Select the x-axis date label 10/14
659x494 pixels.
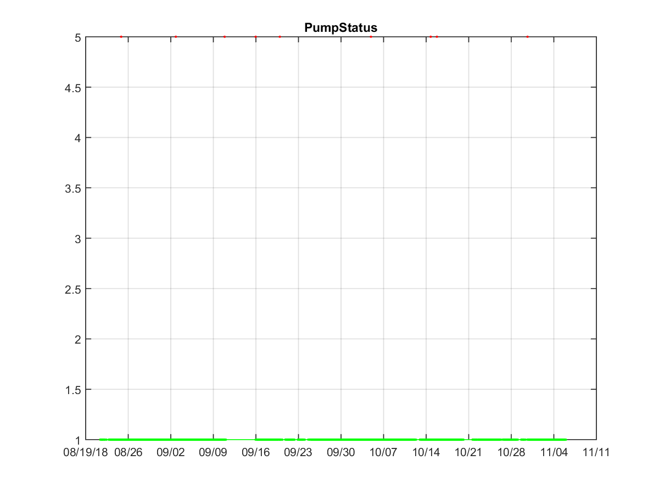coord(426,452)
